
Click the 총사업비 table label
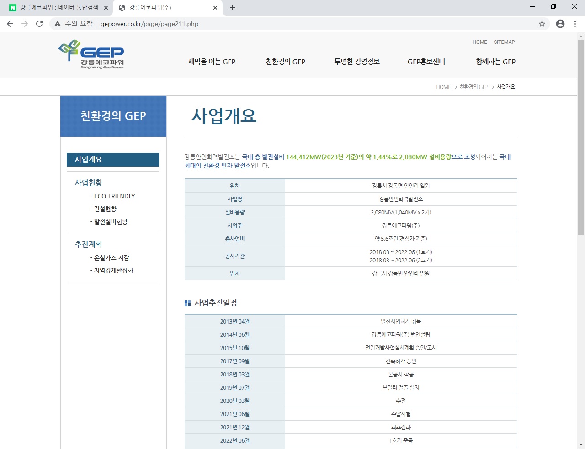[235, 239]
